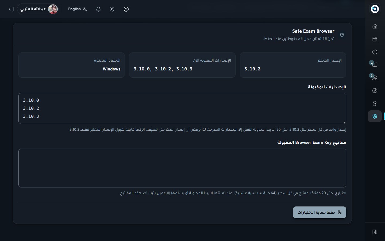Open the compass explore icon

pos(375,91)
